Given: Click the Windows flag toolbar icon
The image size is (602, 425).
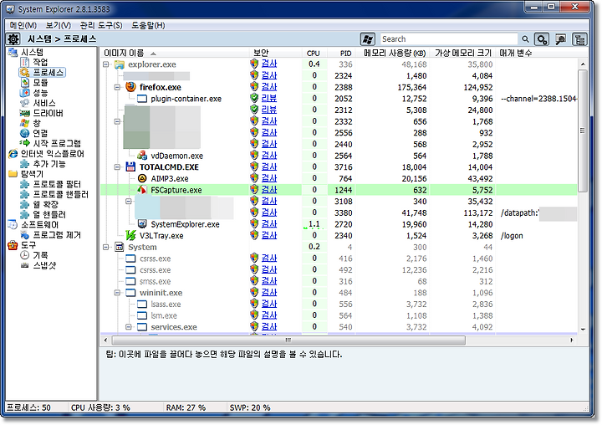Looking at the screenshot, I should (x=367, y=39).
